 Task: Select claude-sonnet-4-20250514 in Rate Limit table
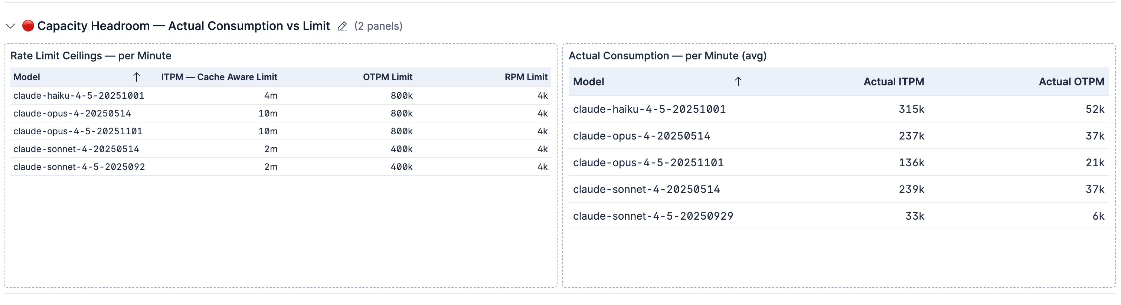pyautogui.click(x=76, y=149)
